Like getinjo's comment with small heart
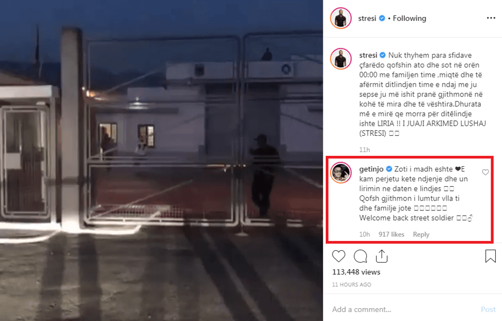Viewport: 502px width, 321px height. [x=486, y=172]
